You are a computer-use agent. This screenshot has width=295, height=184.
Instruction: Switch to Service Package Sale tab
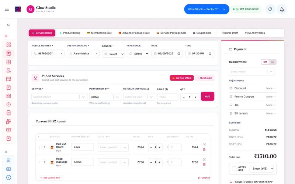coord(171,33)
